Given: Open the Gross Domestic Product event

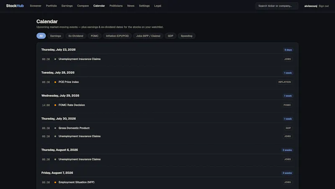Looking at the screenshot, I should [74, 128].
